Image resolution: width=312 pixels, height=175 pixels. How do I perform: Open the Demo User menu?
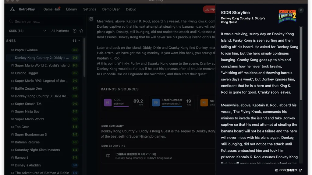(x=111, y=9)
